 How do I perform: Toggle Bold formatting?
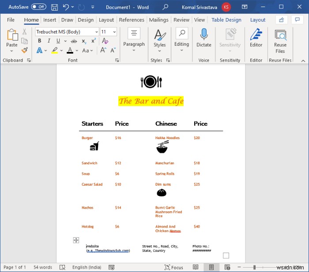click(40, 41)
